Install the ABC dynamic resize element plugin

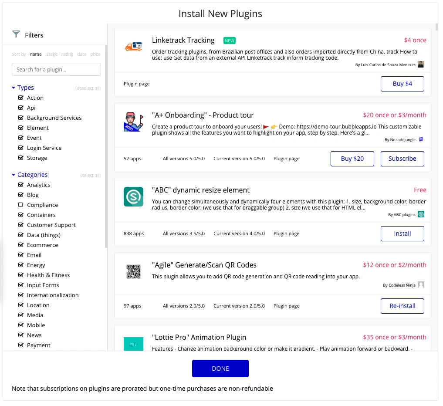402,233
